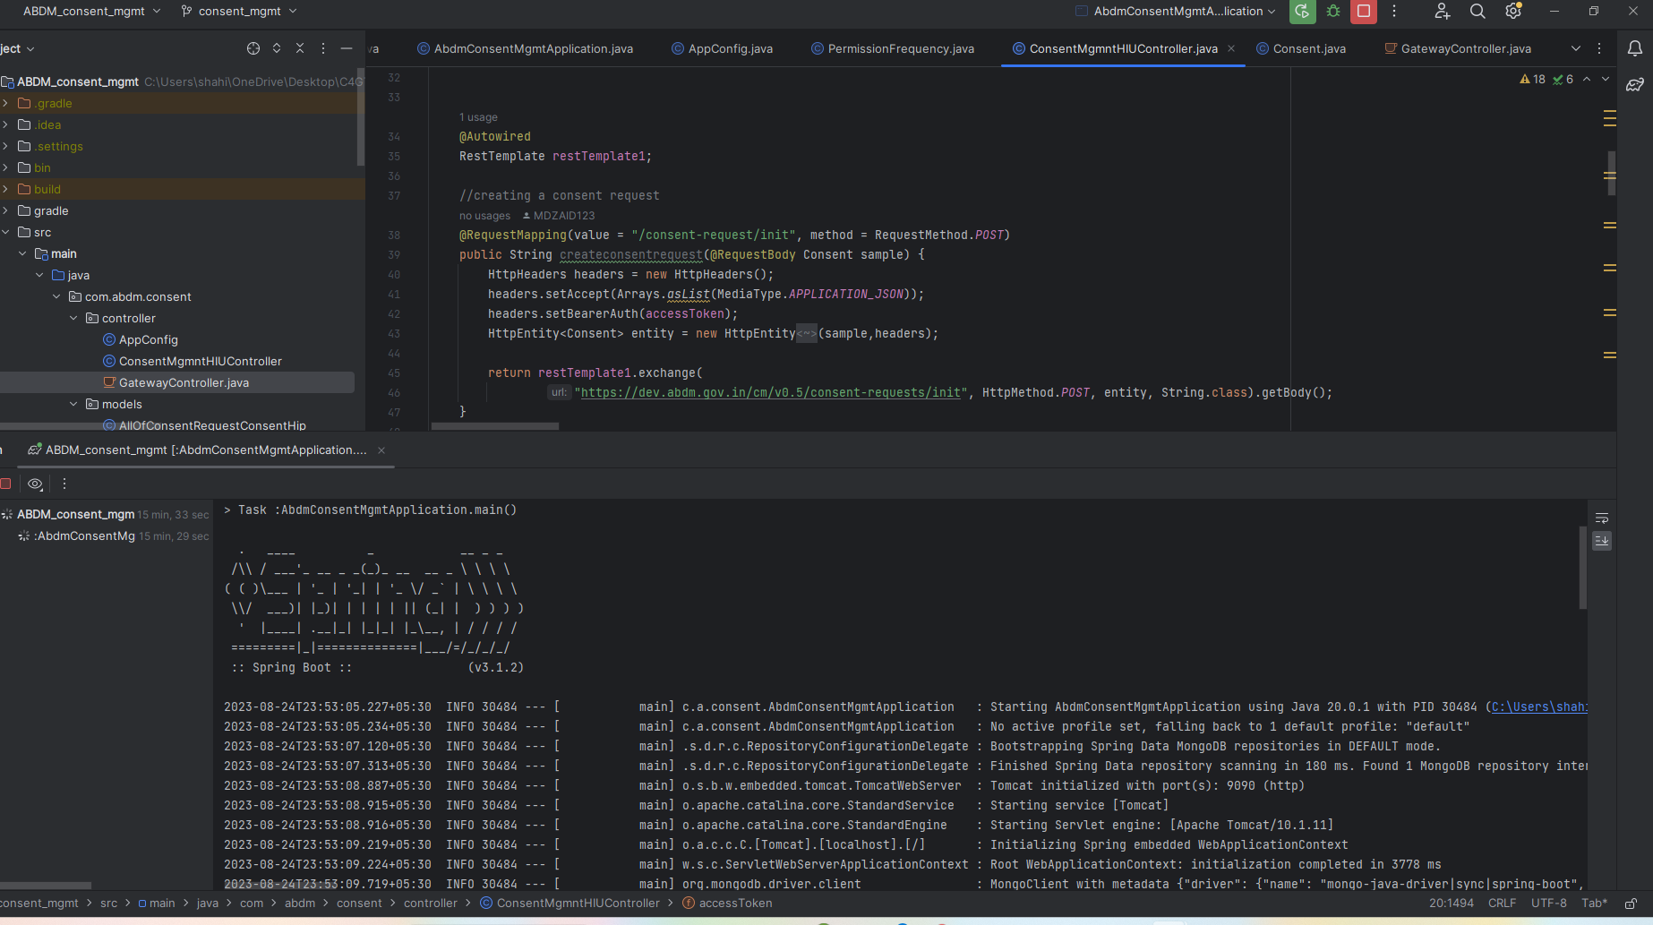Expand the build folder in project tree
1653x925 pixels.
click(x=6, y=189)
